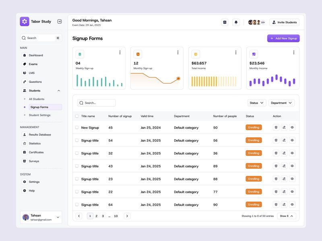Click the Weekly Sign-up card icon
Image resolution: width=322 pixels, height=241 pixels.
pos(80,54)
